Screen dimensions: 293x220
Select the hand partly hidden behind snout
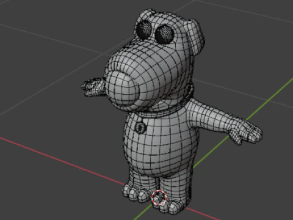click(93, 87)
